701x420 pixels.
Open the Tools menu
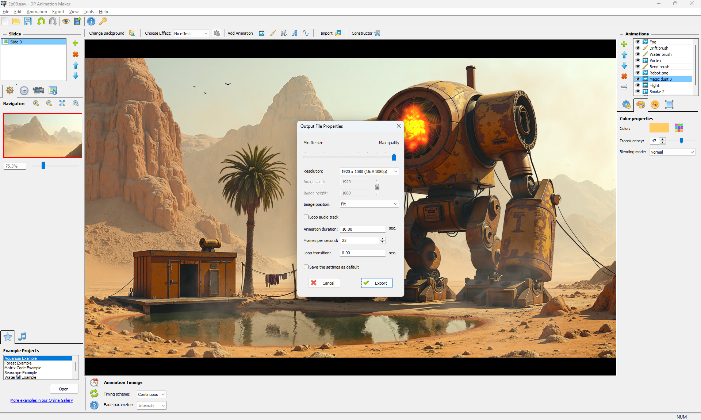pos(89,12)
